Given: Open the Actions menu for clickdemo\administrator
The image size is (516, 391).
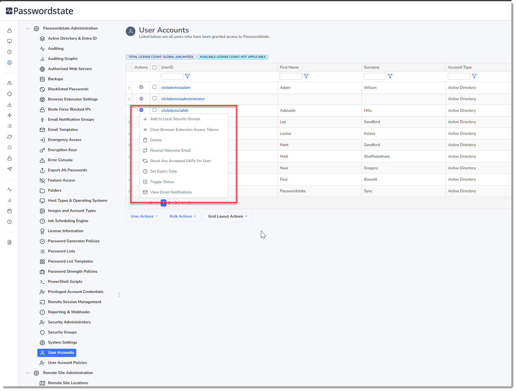Looking at the screenshot, I should (141, 99).
